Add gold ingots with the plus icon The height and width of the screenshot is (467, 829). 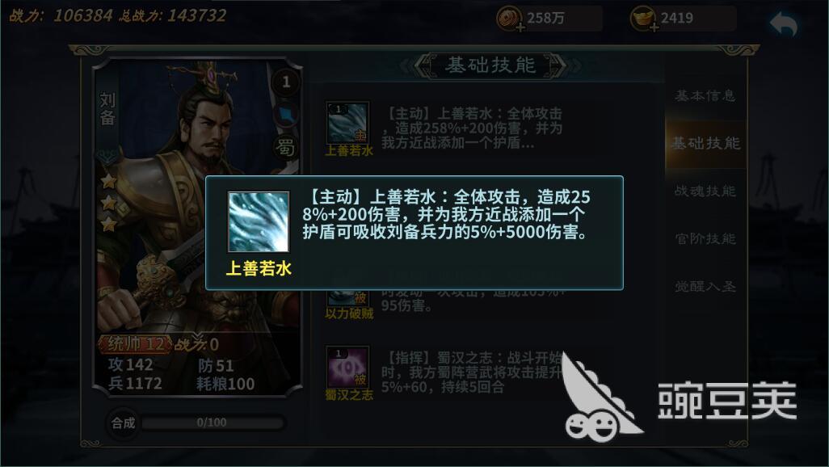click(654, 27)
